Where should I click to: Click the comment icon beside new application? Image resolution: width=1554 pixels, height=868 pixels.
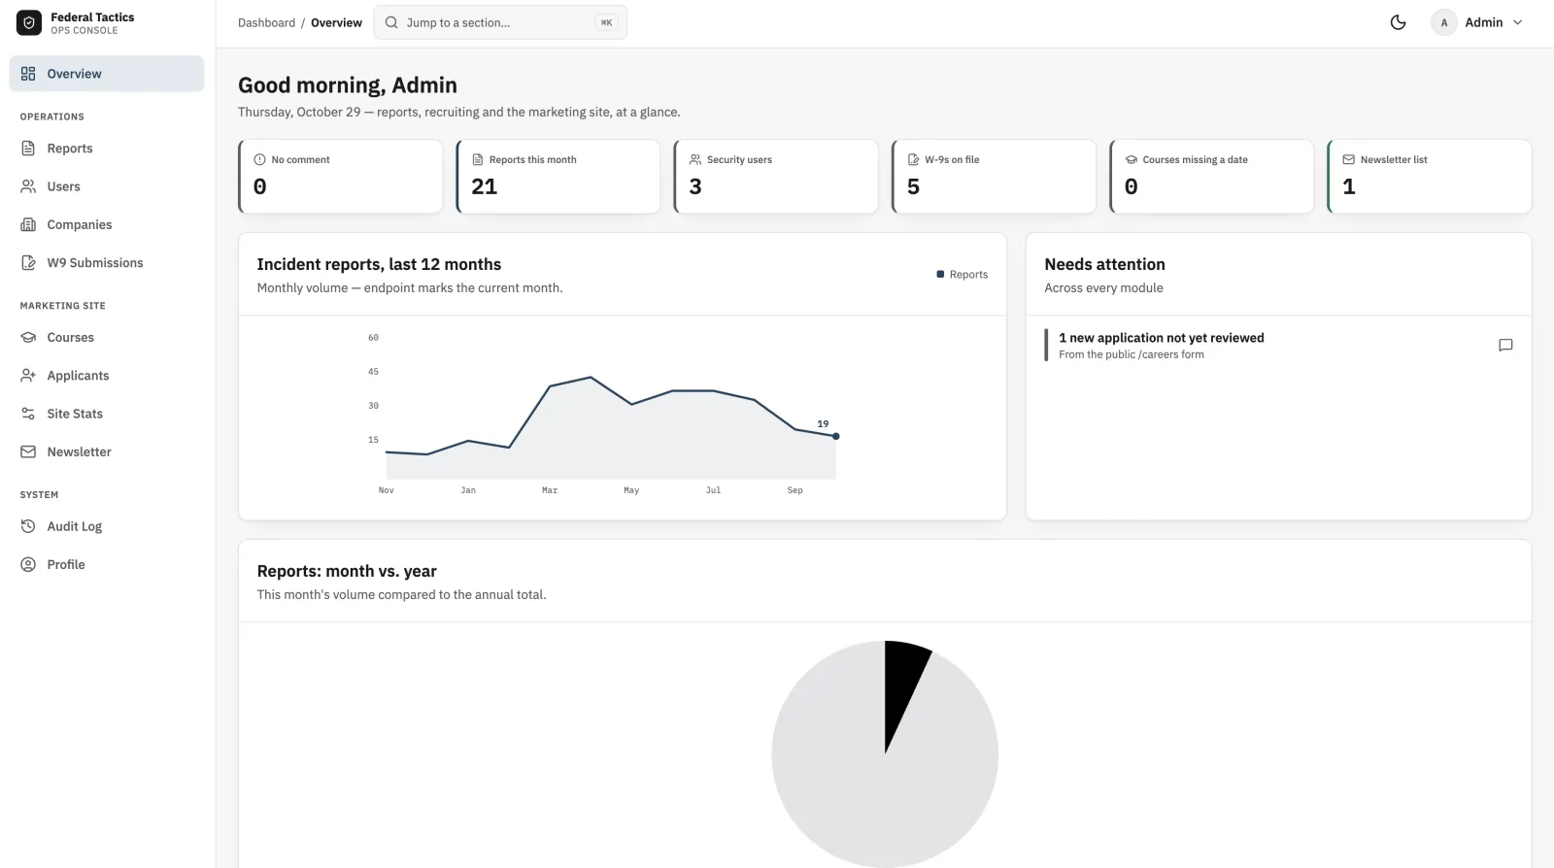(1505, 345)
